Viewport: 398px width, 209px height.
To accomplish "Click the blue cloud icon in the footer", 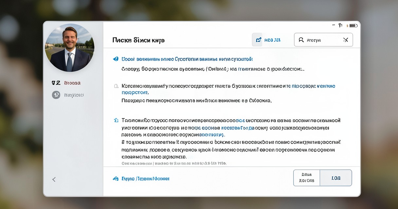I will [116, 179].
